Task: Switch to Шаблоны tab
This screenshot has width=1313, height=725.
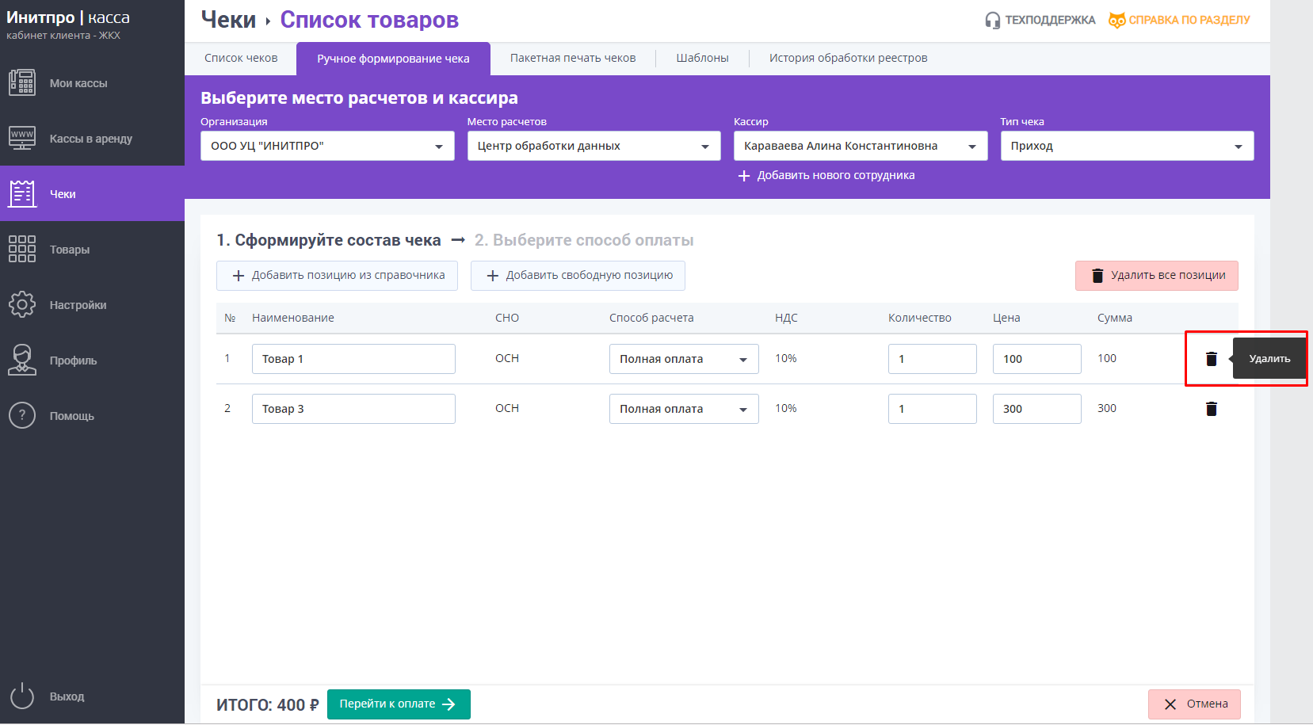Action: pyautogui.click(x=702, y=58)
